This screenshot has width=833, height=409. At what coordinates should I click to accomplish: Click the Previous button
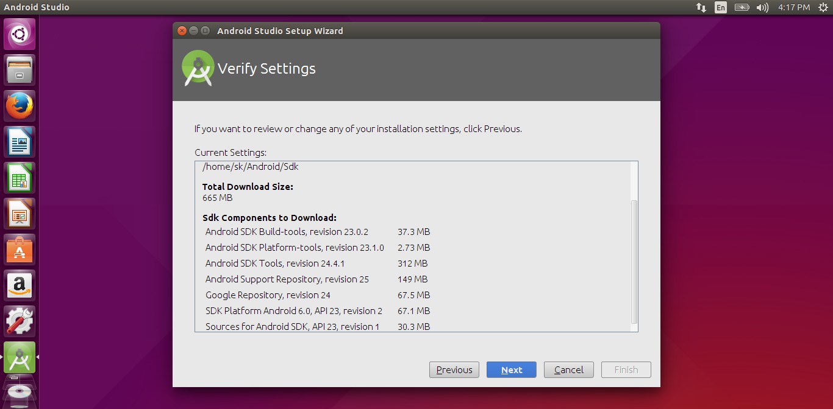[454, 369]
